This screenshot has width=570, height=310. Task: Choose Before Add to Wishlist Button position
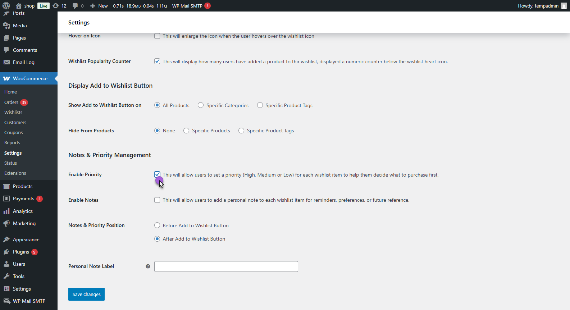pos(157,225)
